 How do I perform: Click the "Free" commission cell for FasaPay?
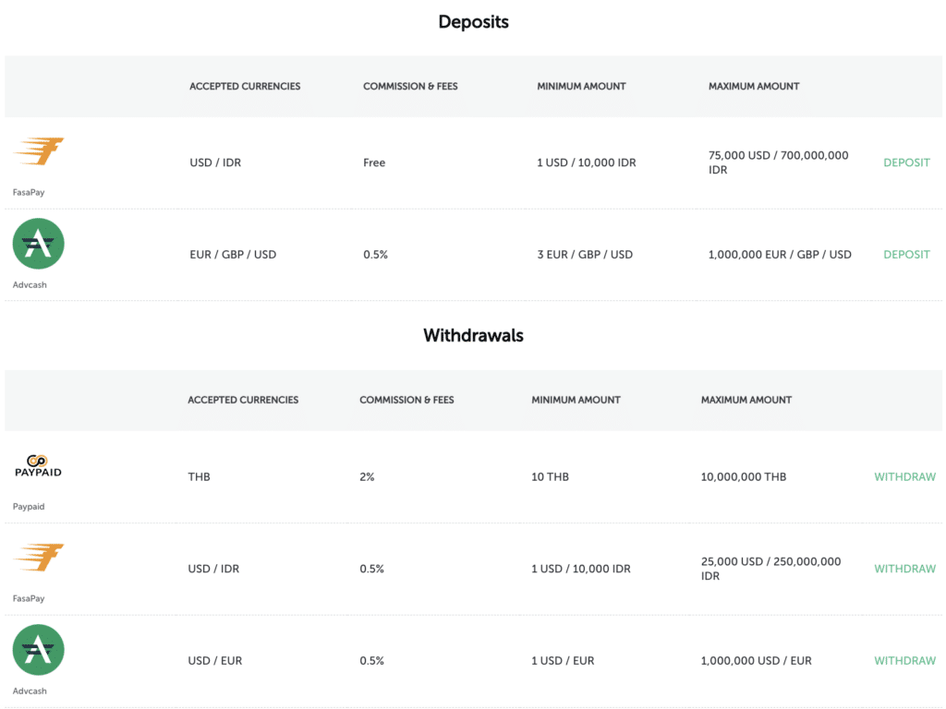(374, 162)
